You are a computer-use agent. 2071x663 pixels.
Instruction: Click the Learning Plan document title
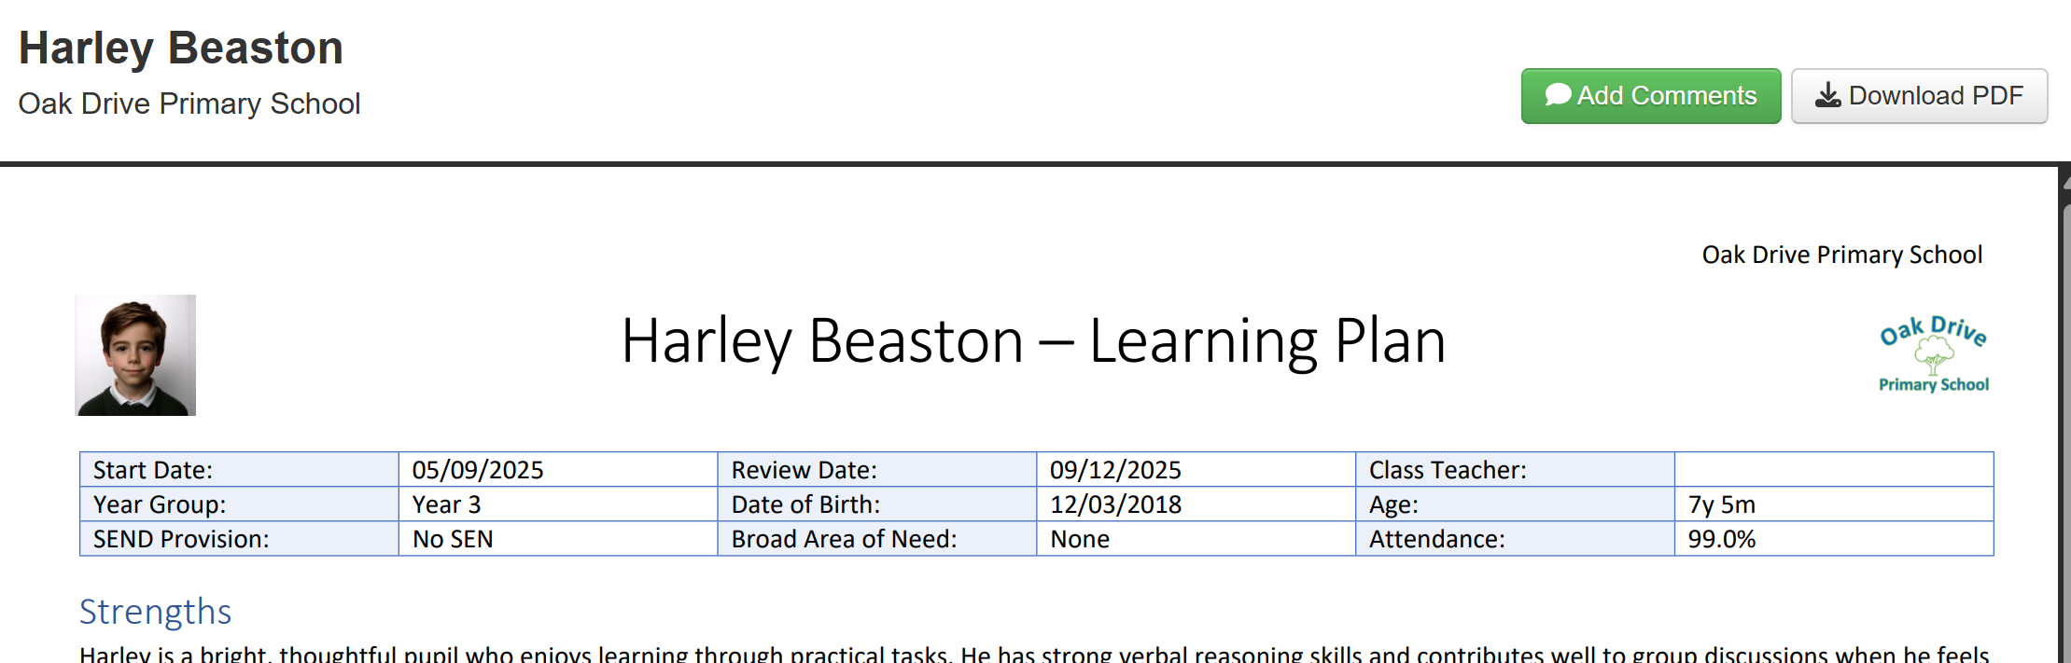pyautogui.click(x=1033, y=341)
